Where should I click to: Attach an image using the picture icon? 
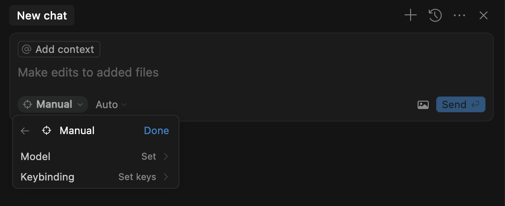click(x=423, y=105)
